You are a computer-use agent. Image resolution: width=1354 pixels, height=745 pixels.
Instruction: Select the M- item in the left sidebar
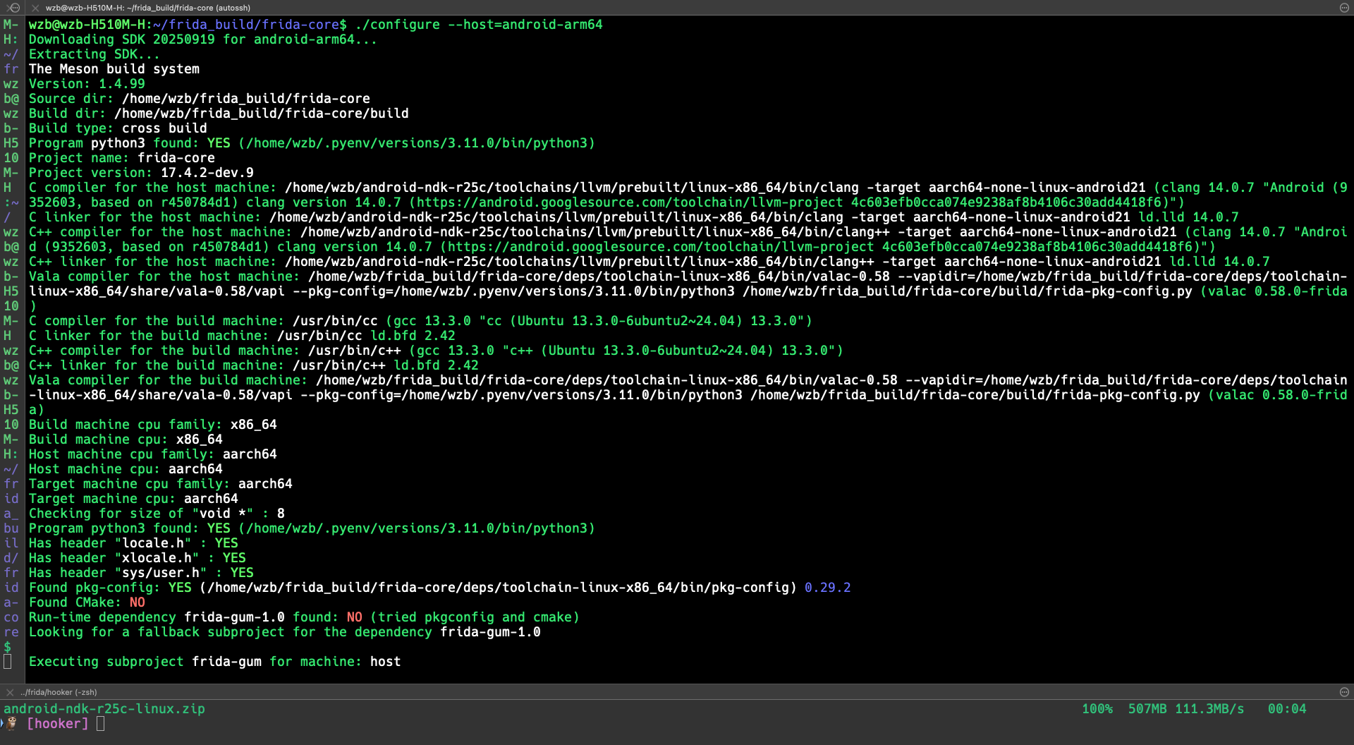11,24
